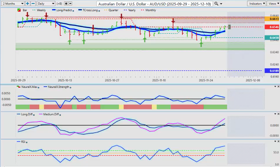Open the Indicators menu

pos(256,4)
